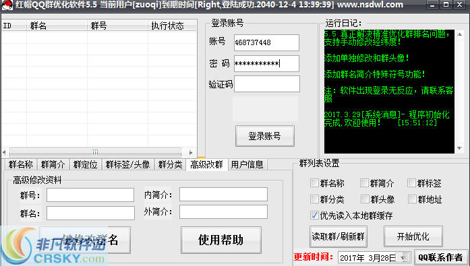Viewport: 470px width, 266px height.
Task: Close the application window
Action: [x=459, y=5]
